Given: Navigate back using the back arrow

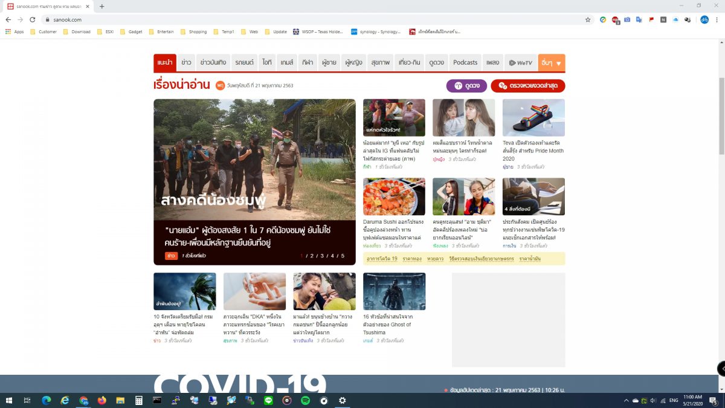Looking at the screenshot, I should [x=8, y=19].
